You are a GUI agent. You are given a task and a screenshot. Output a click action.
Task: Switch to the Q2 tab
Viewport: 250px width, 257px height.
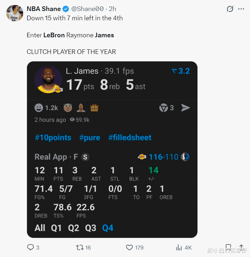click(x=74, y=228)
